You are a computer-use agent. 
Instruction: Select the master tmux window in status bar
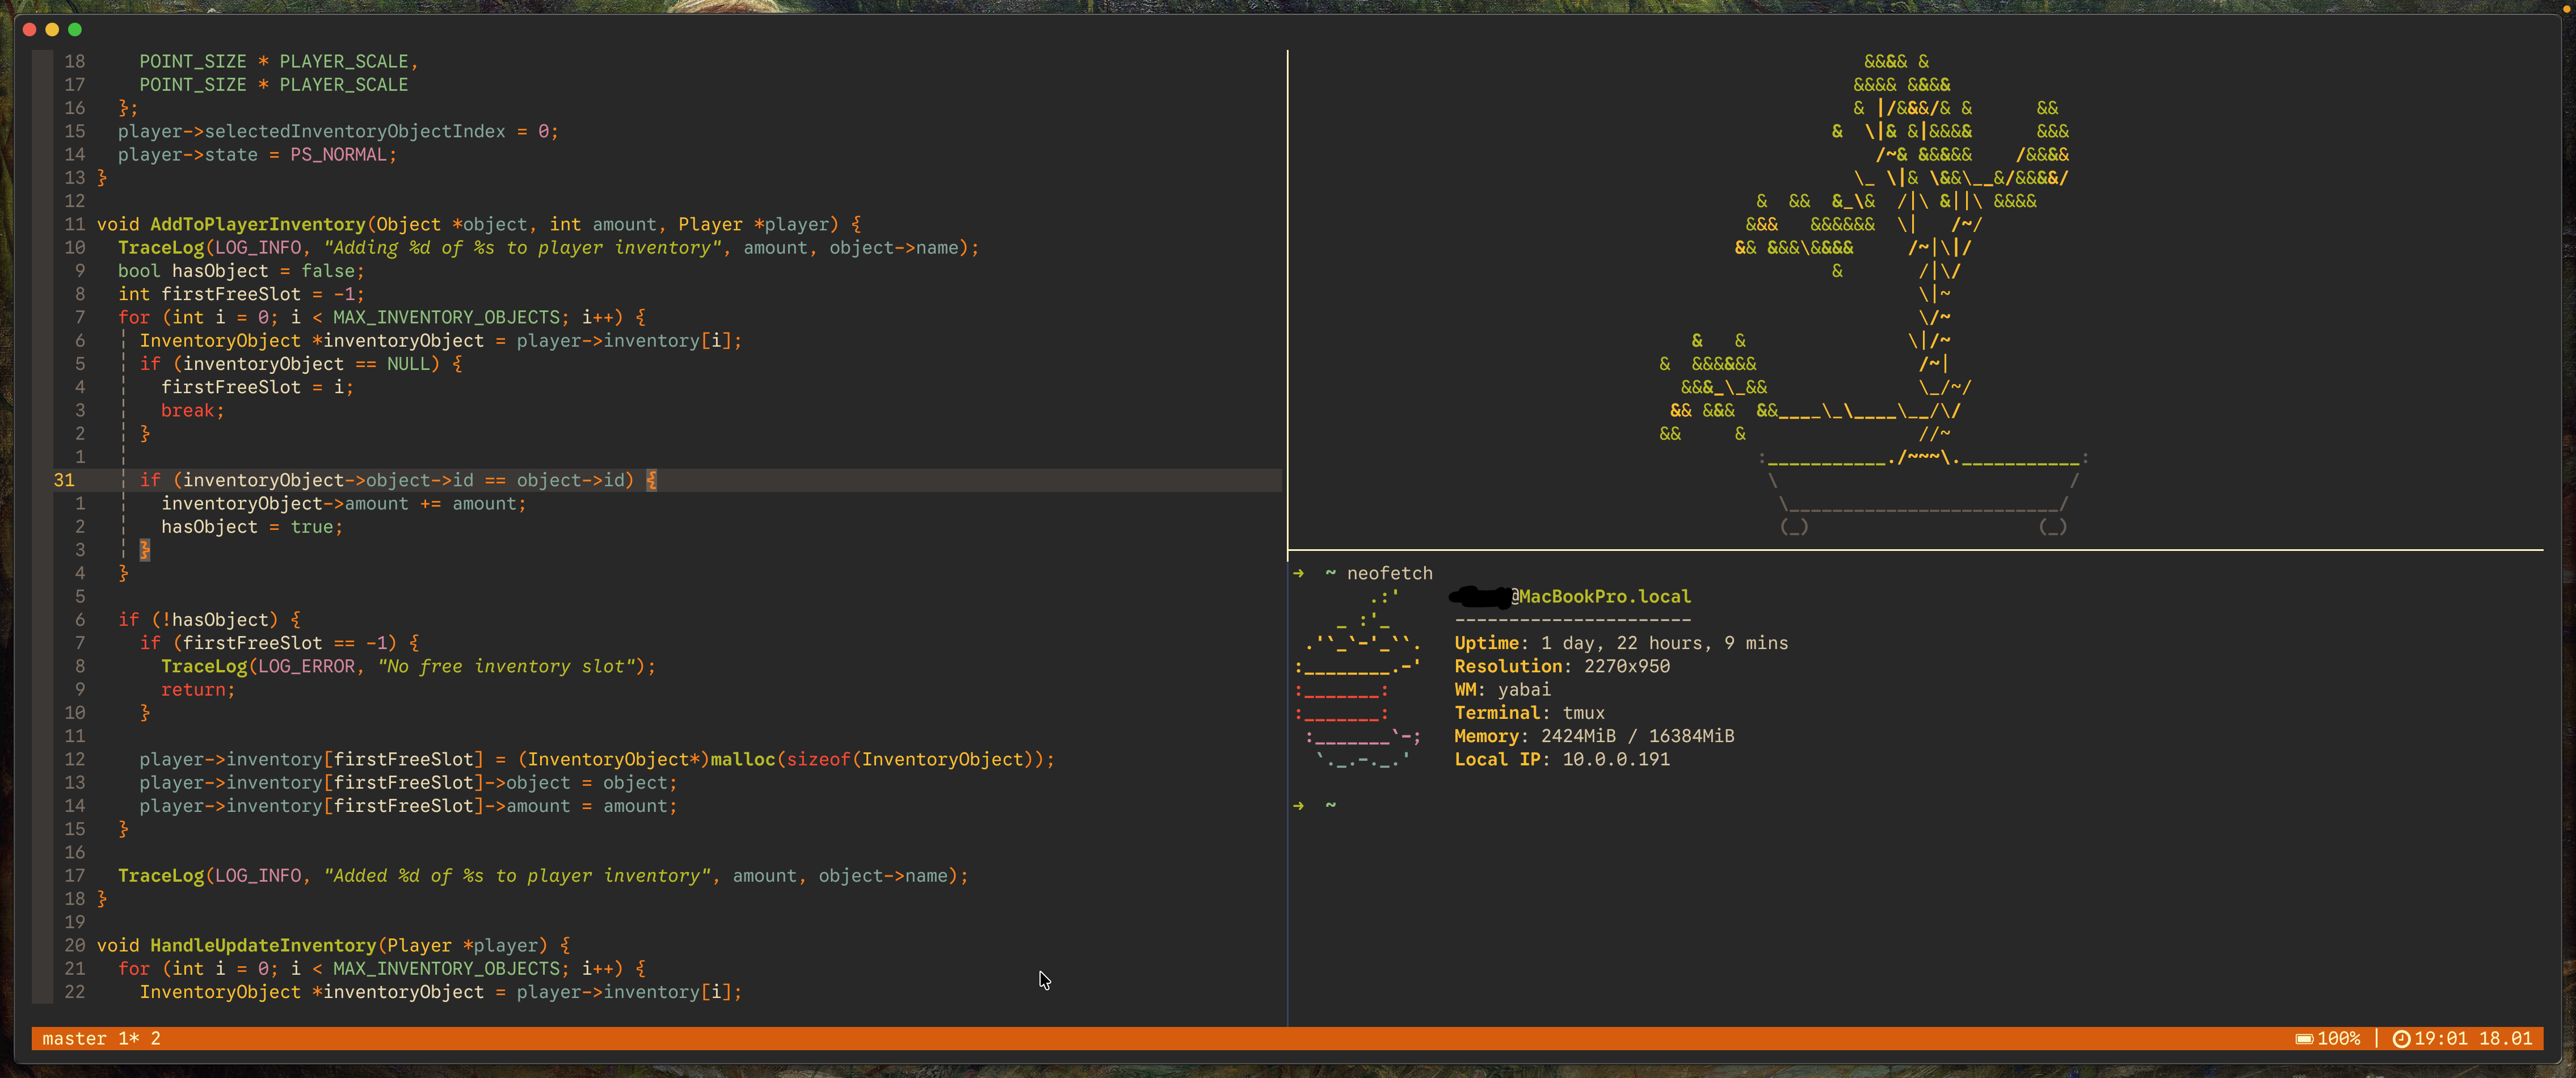(74, 1039)
